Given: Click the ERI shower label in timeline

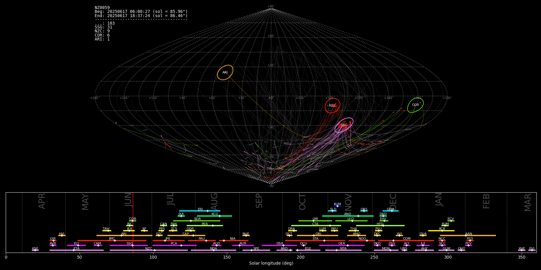Looking at the screenshot, I should click(200, 209).
